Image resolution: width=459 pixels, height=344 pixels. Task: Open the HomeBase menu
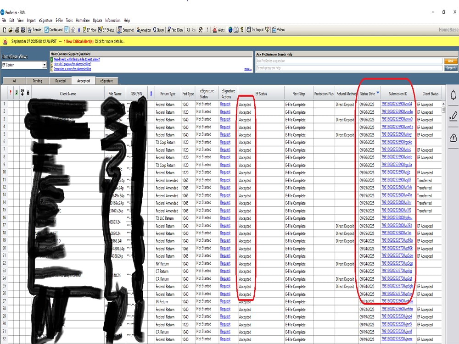point(83,21)
